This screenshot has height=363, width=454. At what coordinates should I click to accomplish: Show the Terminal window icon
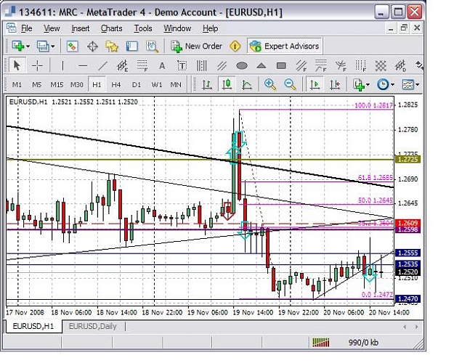[x=131, y=46]
